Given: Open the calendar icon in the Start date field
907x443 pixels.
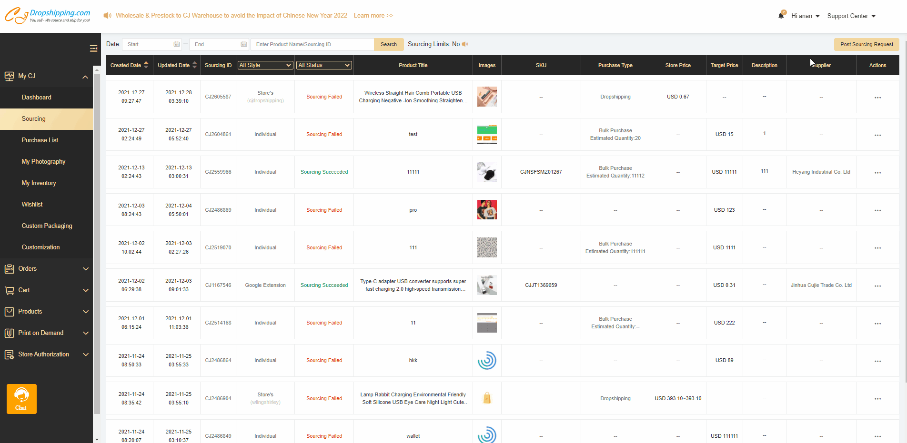Looking at the screenshot, I should (x=176, y=44).
